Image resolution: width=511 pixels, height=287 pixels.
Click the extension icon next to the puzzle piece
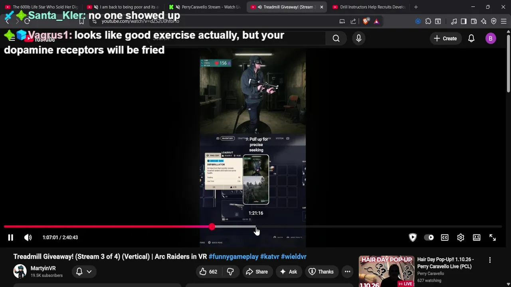(x=438, y=21)
